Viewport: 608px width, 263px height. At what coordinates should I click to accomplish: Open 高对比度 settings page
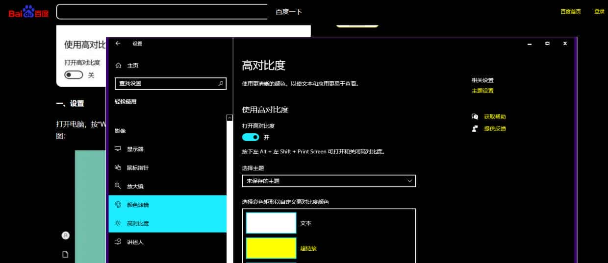pos(168,223)
